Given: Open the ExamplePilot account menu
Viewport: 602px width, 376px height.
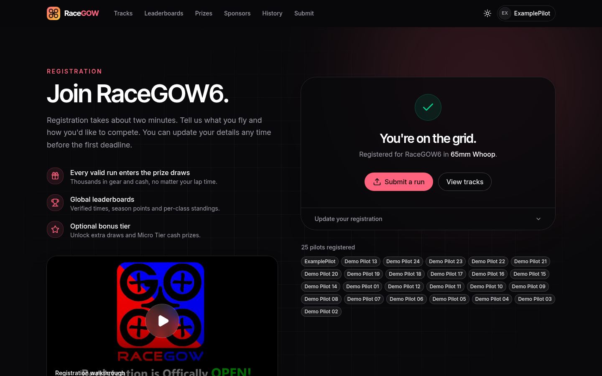Looking at the screenshot, I should tap(526, 13).
